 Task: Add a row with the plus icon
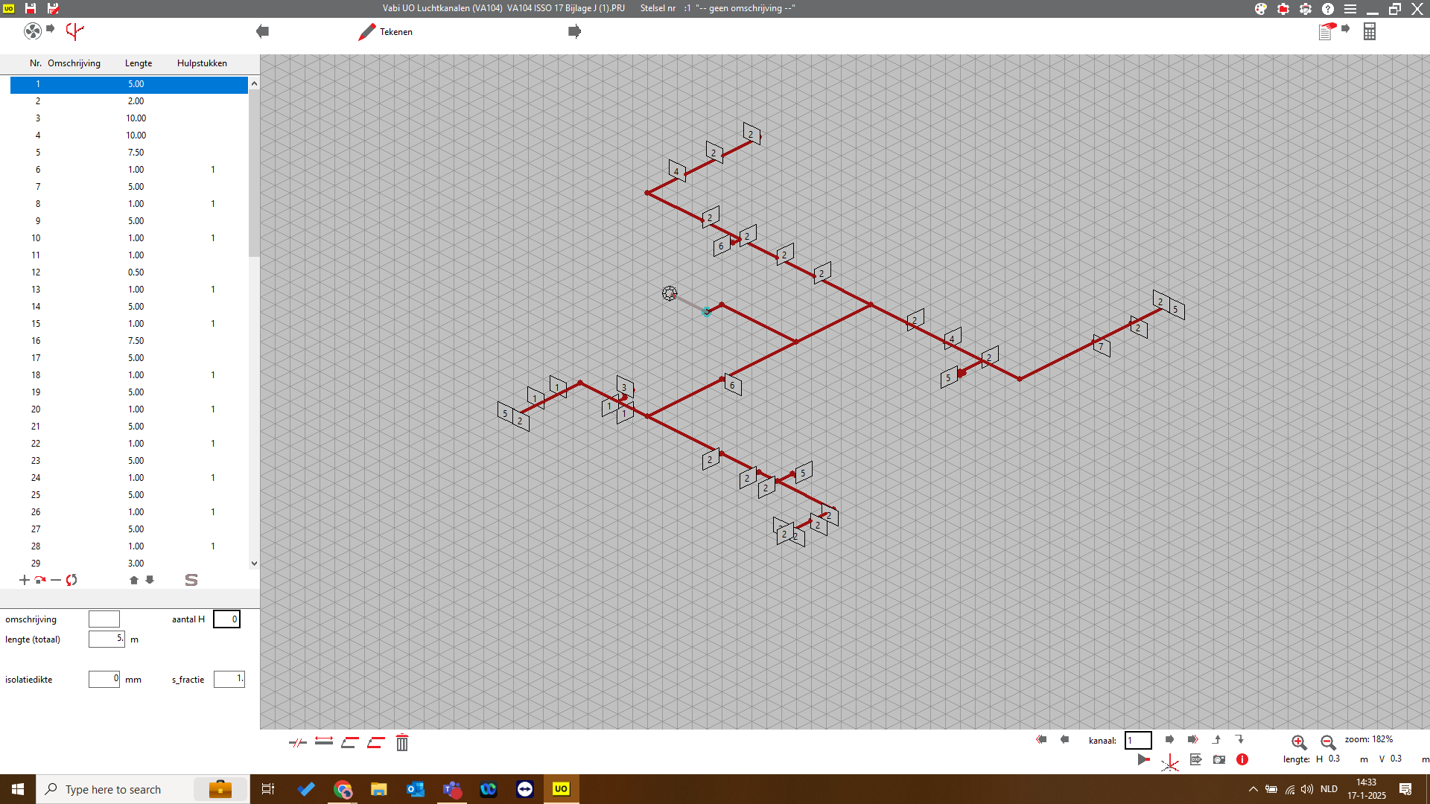tap(25, 580)
